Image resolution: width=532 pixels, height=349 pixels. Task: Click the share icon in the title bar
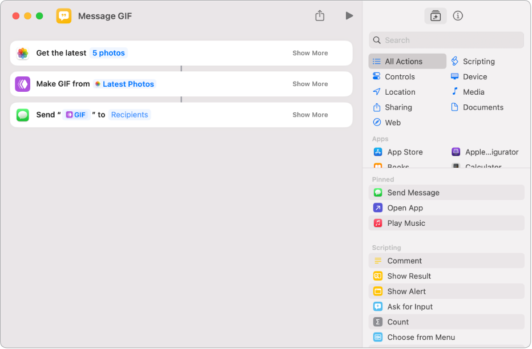click(x=320, y=15)
